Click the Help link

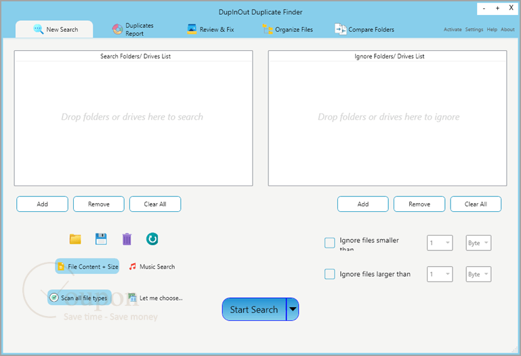(x=492, y=30)
